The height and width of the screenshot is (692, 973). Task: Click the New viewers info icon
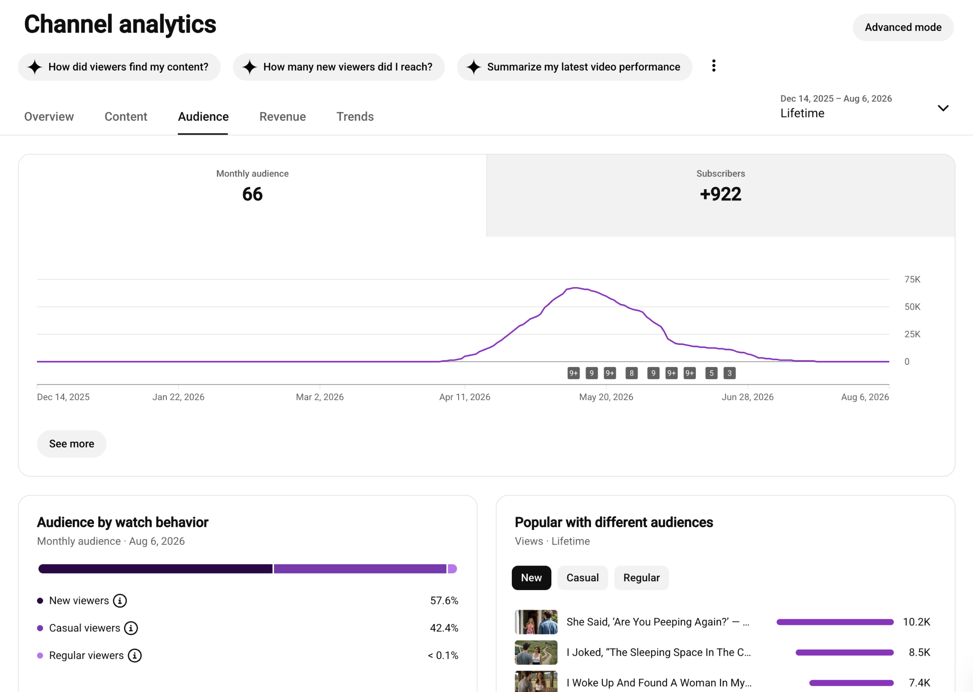[x=120, y=600]
